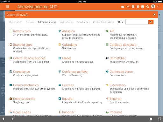Click the Branded apps phone icon
The image size is (163, 122).
tap(11, 44)
